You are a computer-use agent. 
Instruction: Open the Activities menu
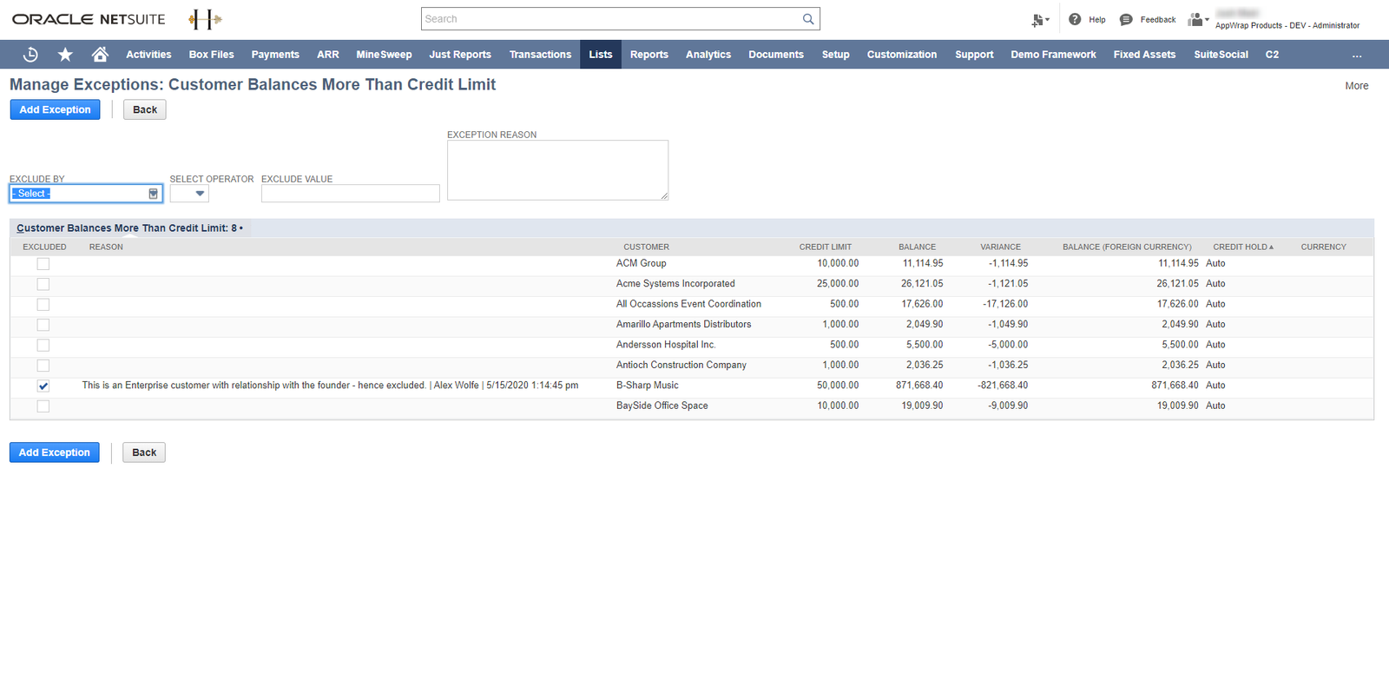148,55
